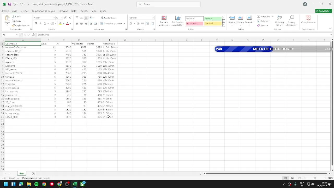Apply accounting currency format $ icon
Viewport: 334px width, 188px height.
[x=131, y=23]
